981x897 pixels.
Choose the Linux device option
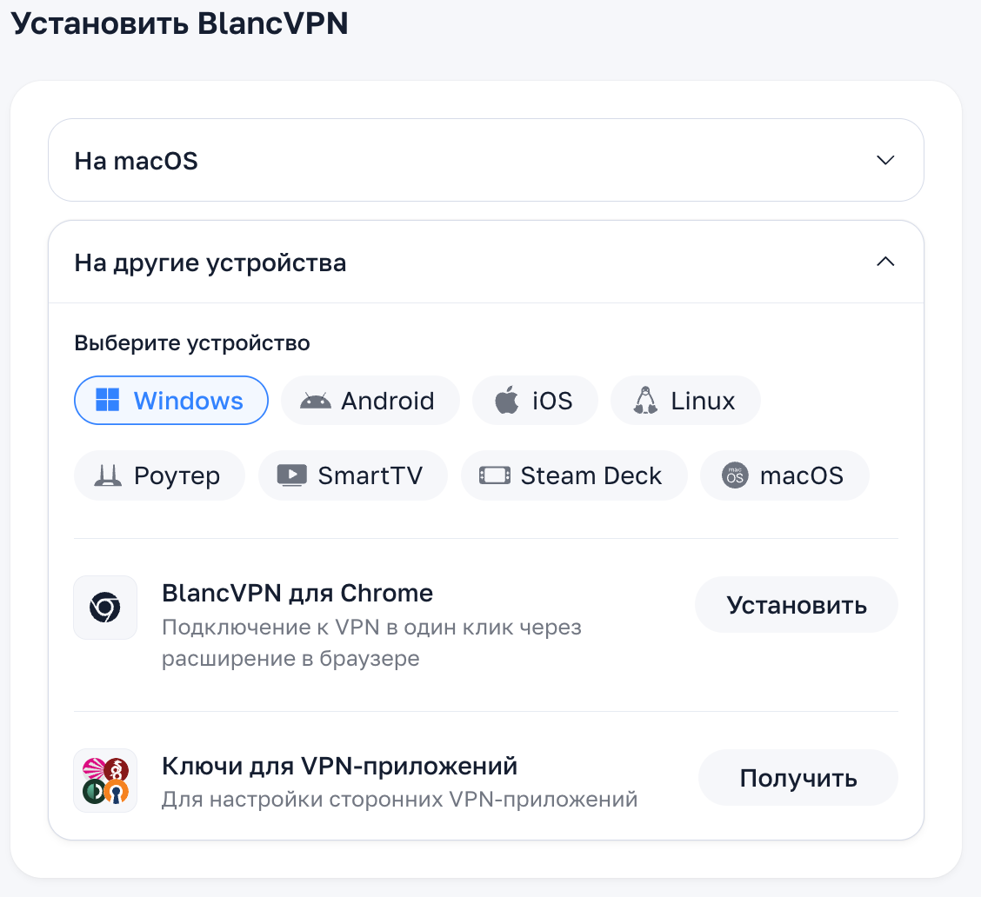(685, 401)
